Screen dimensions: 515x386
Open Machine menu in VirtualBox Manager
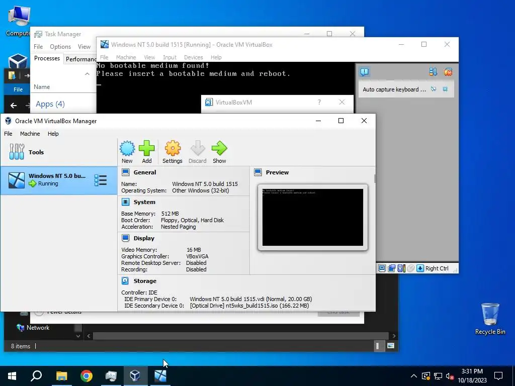(x=30, y=134)
